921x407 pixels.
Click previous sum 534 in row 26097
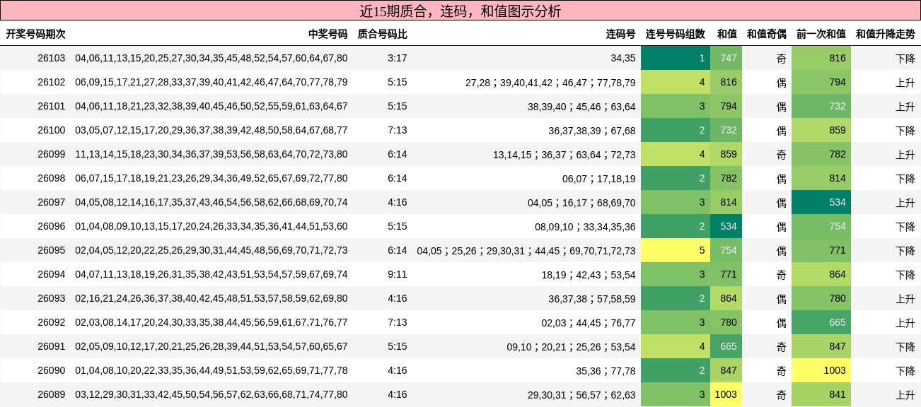coord(821,202)
